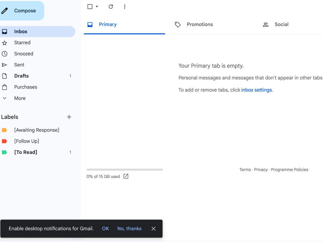
Task: Open the Inbox folder
Action: coord(37,32)
